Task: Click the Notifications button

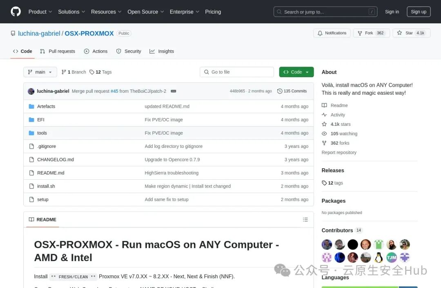Action: [332, 33]
